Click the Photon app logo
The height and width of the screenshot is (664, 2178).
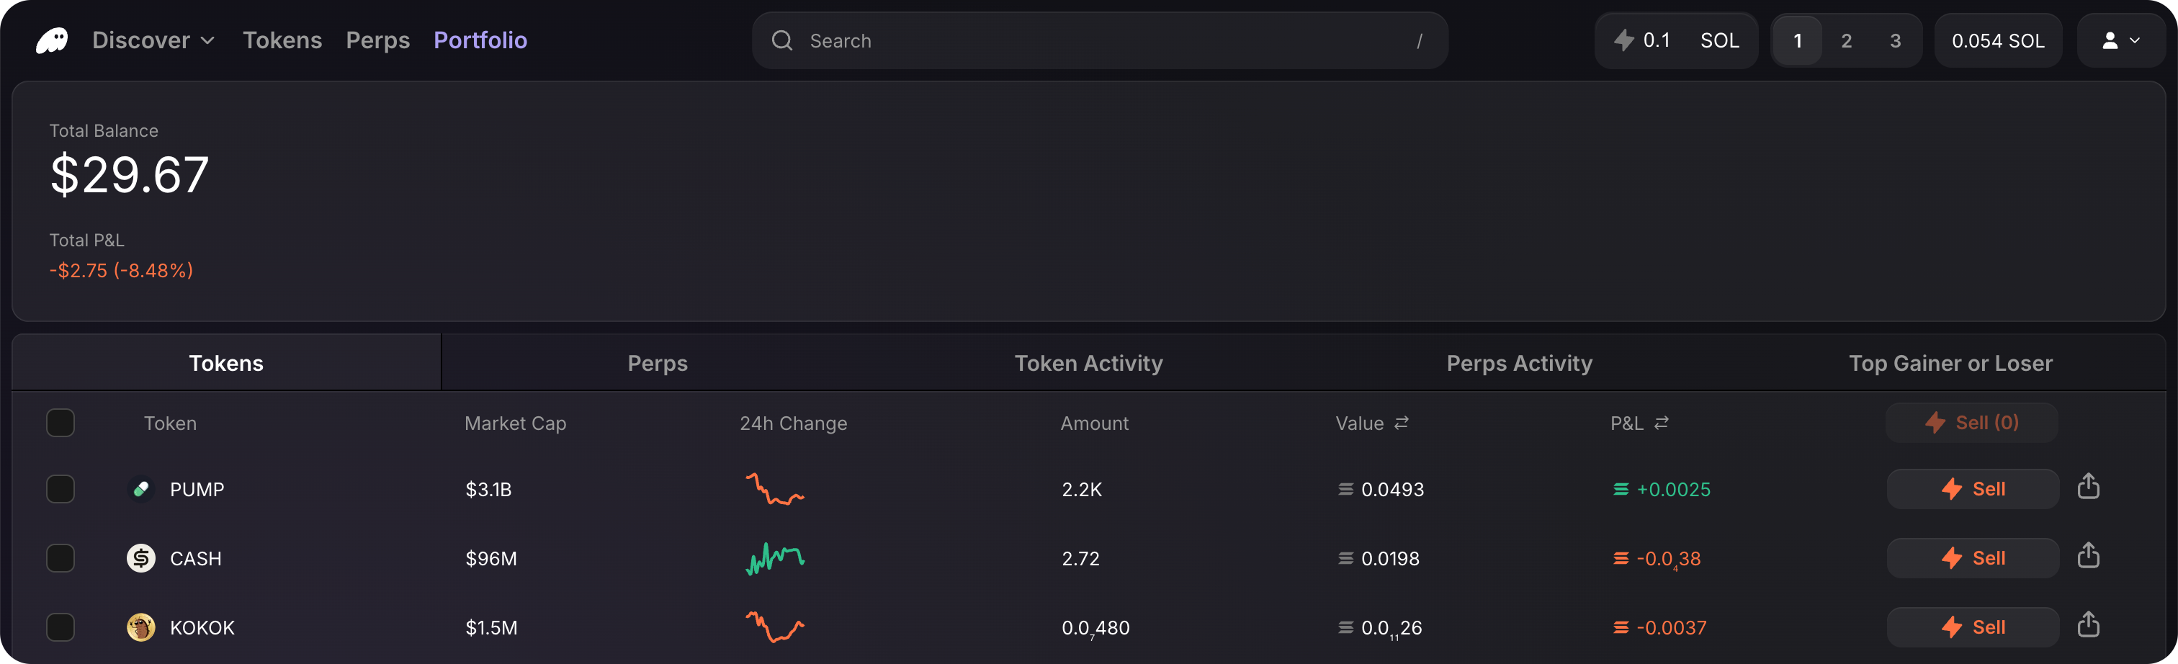(x=50, y=40)
